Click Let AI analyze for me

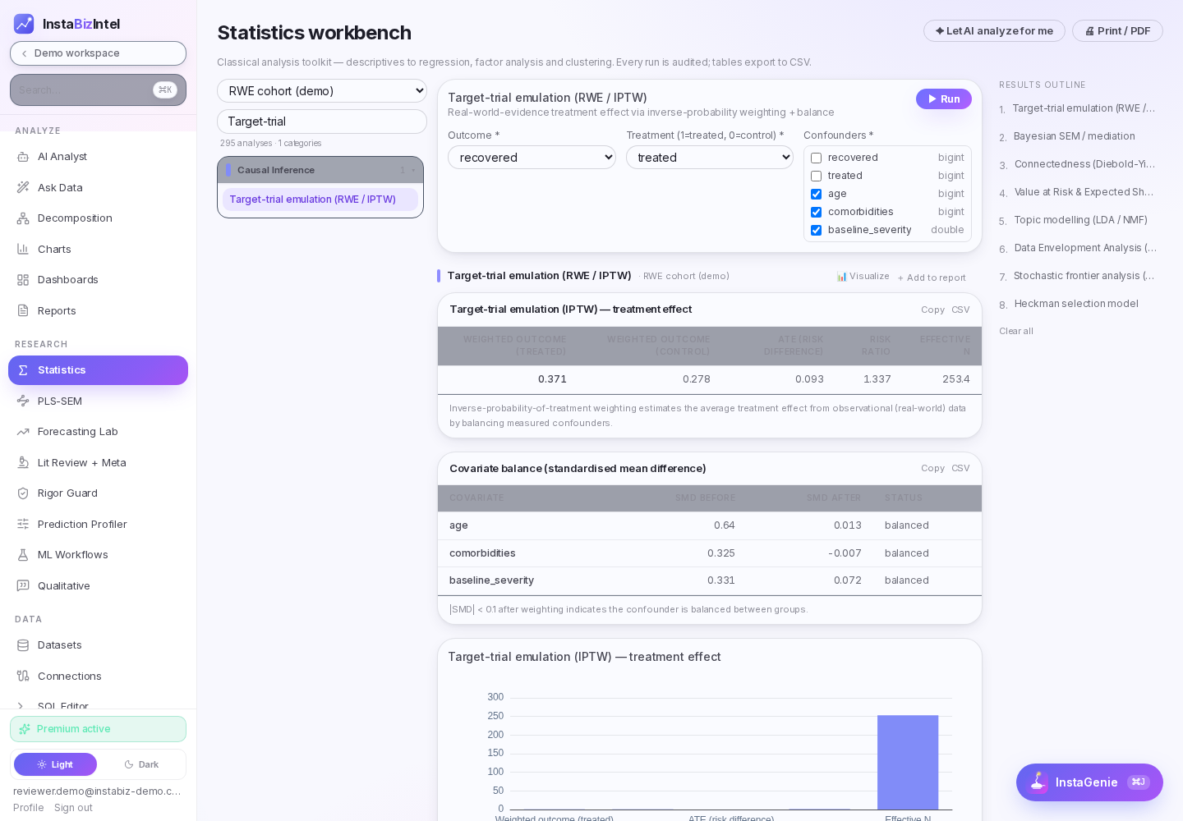[994, 31]
